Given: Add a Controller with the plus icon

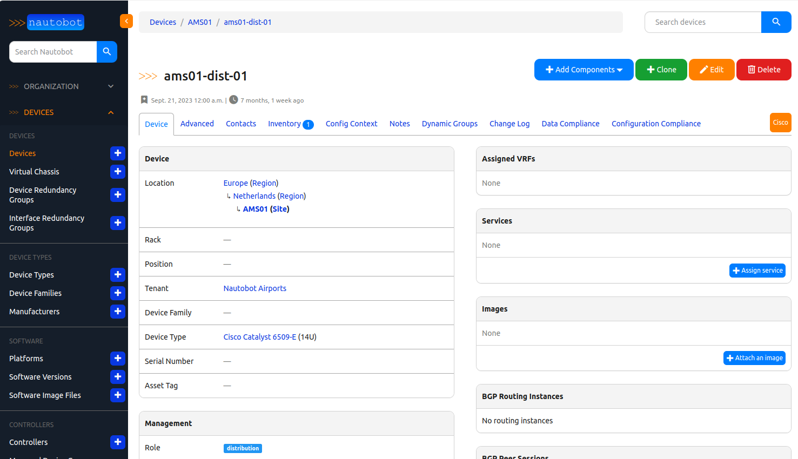Looking at the screenshot, I should click(x=117, y=442).
